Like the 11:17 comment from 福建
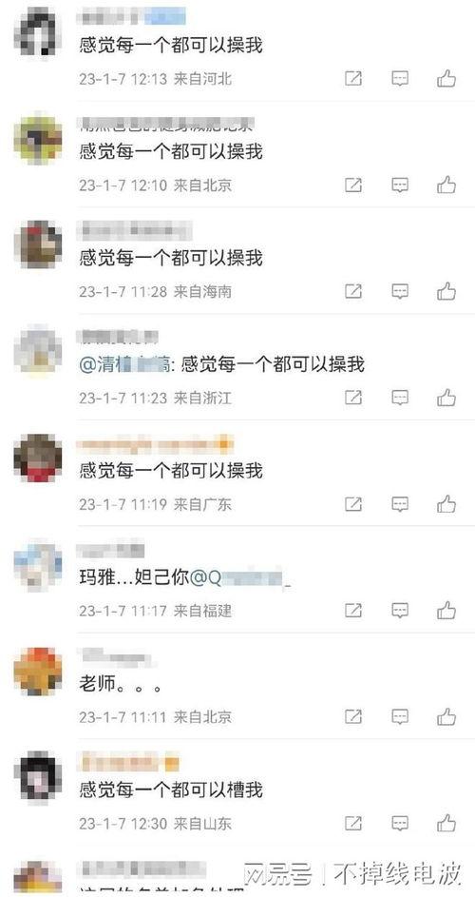The height and width of the screenshot is (897, 475). coord(446,611)
